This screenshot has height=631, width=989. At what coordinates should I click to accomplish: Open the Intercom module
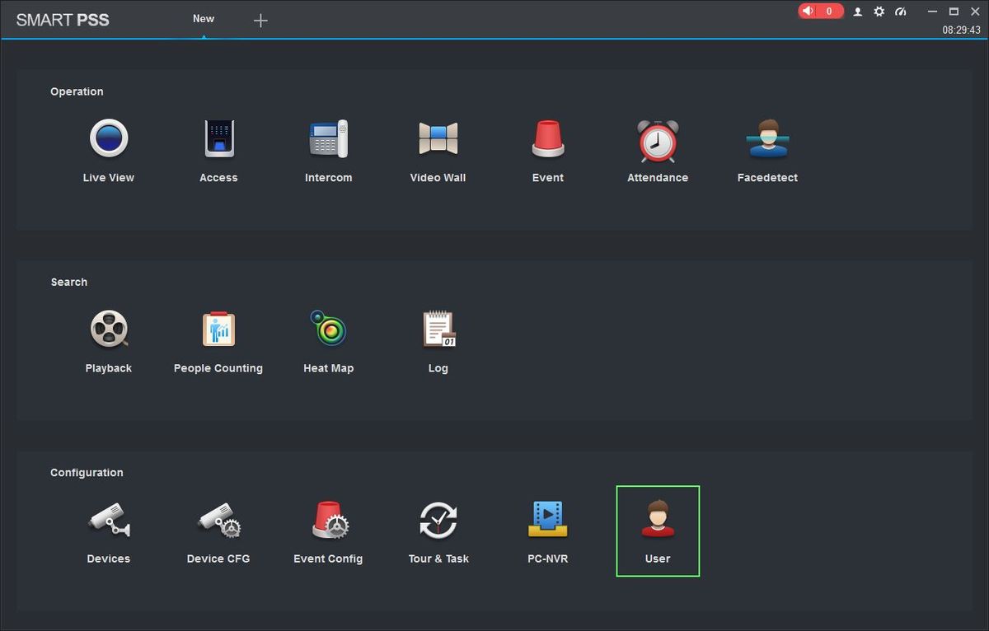pyautogui.click(x=328, y=139)
